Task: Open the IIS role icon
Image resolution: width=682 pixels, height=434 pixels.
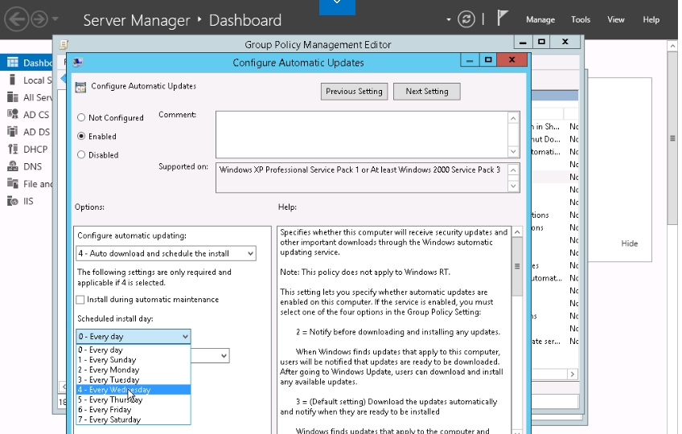Action: [x=13, y=201]
